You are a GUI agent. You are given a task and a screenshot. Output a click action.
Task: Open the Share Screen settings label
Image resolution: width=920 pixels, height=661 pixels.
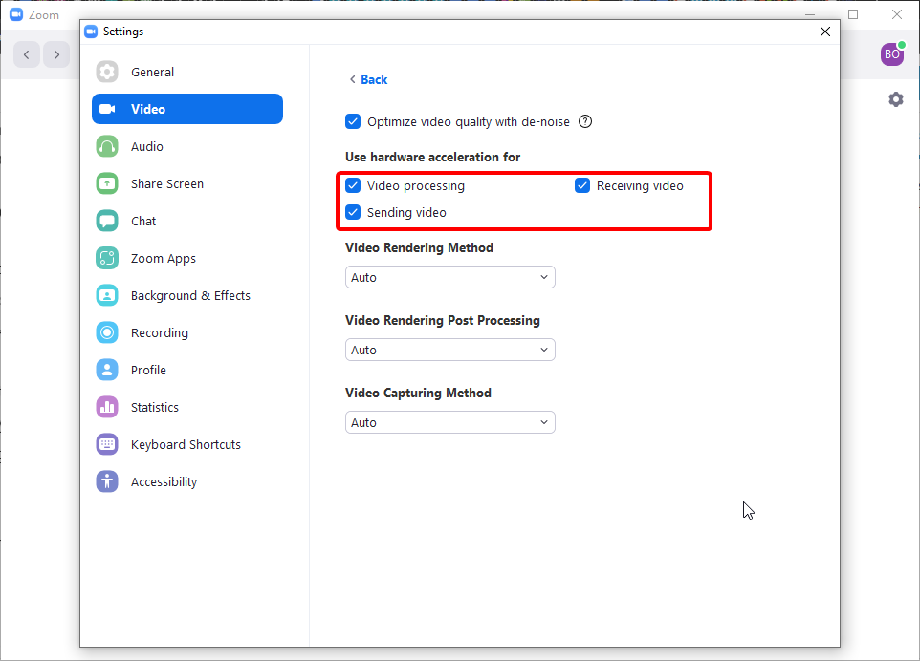167,184
